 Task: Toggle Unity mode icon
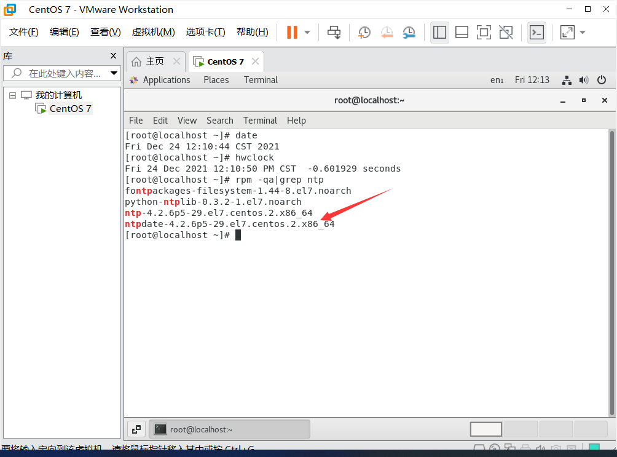[x=506, y=33]
